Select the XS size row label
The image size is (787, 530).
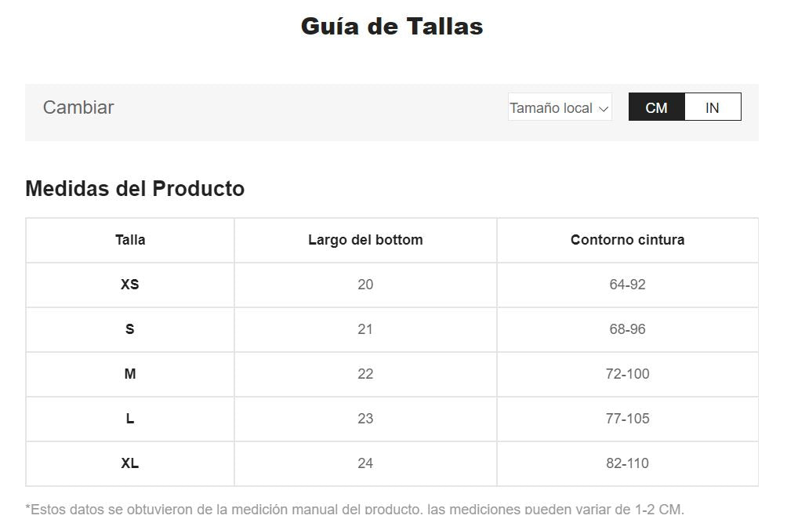[x=130, y=285]
